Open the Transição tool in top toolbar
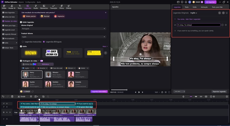Image resolution: width=230 pixels, height=126 pixels. (53, 7)
